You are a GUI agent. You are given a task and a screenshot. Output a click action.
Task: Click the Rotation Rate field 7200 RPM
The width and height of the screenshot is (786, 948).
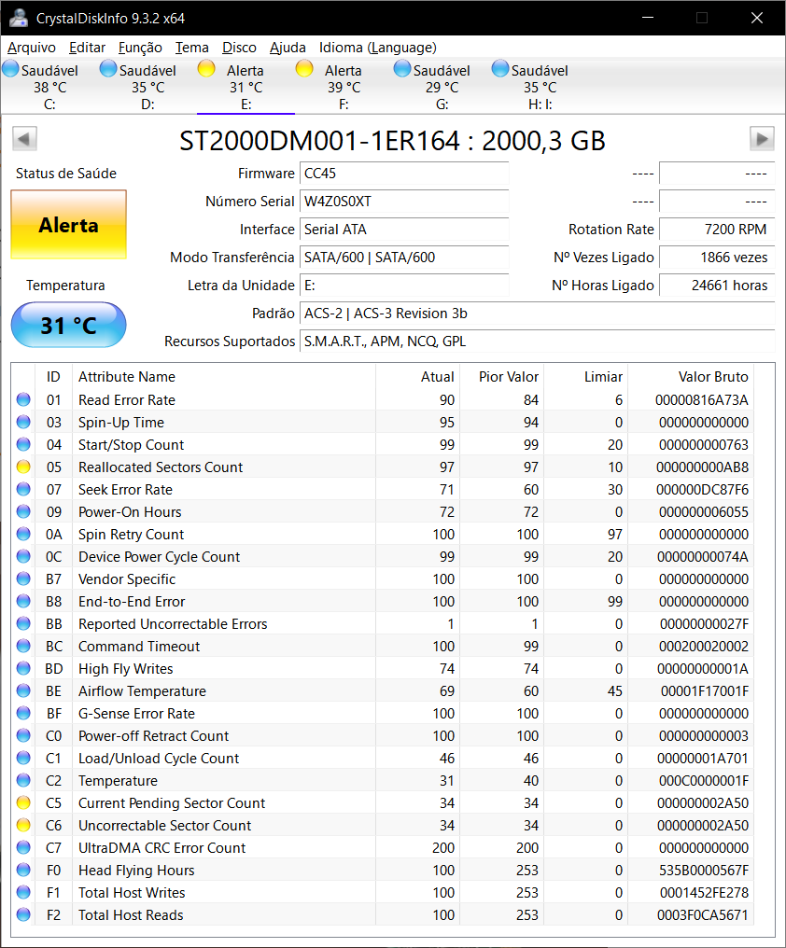[717, 230]
